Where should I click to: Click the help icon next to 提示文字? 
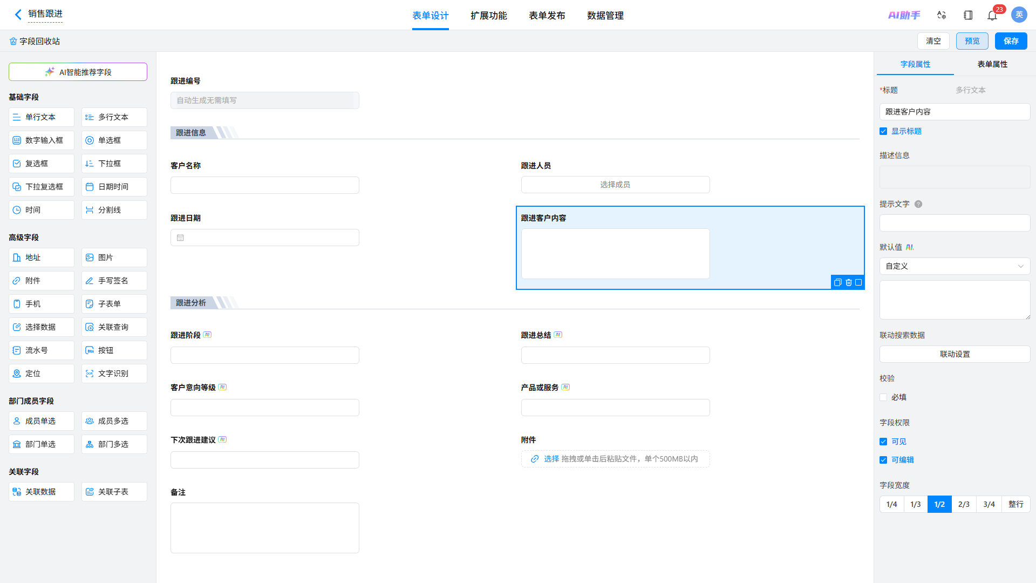(918, 204)
